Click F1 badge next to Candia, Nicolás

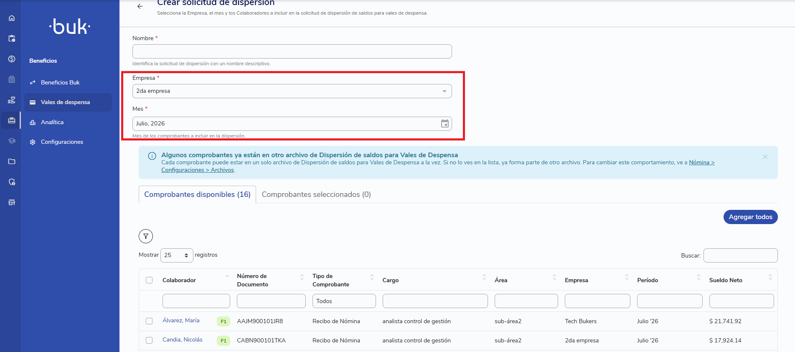point(224,341)
